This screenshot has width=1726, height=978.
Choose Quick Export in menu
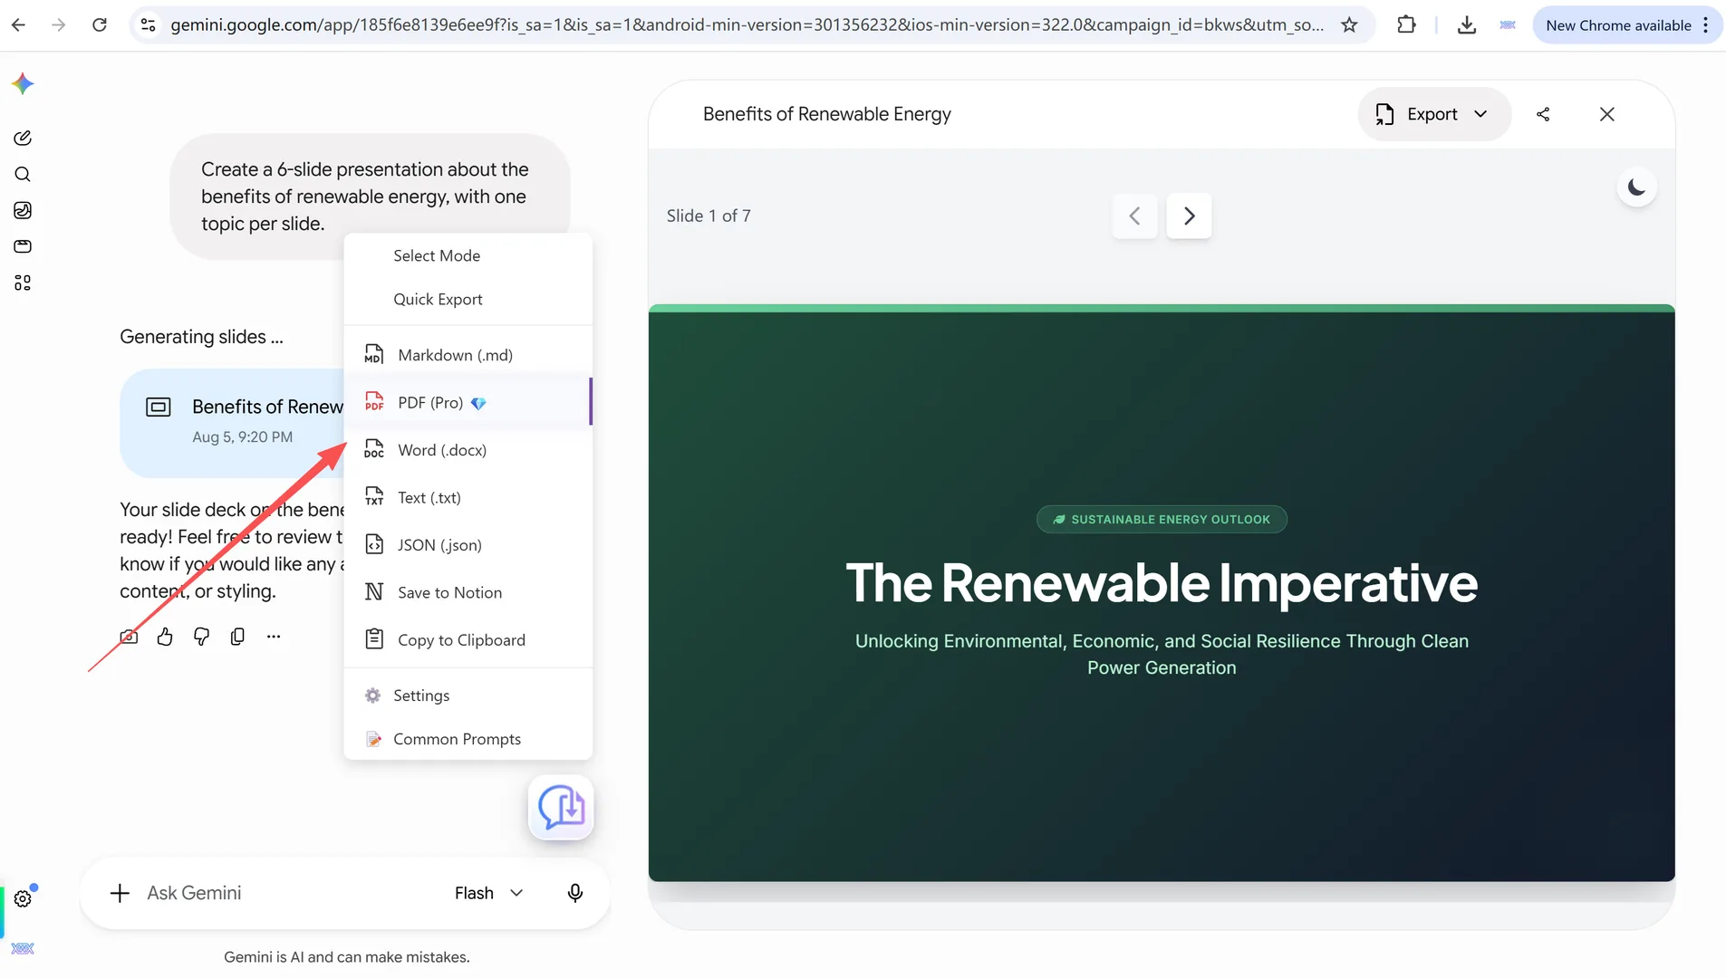pyautogui.click(x=468, y=299)
